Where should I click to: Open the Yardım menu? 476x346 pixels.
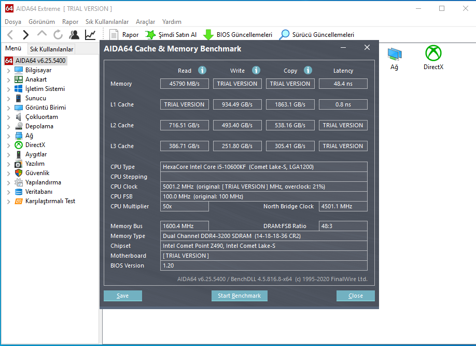(172, 22)
